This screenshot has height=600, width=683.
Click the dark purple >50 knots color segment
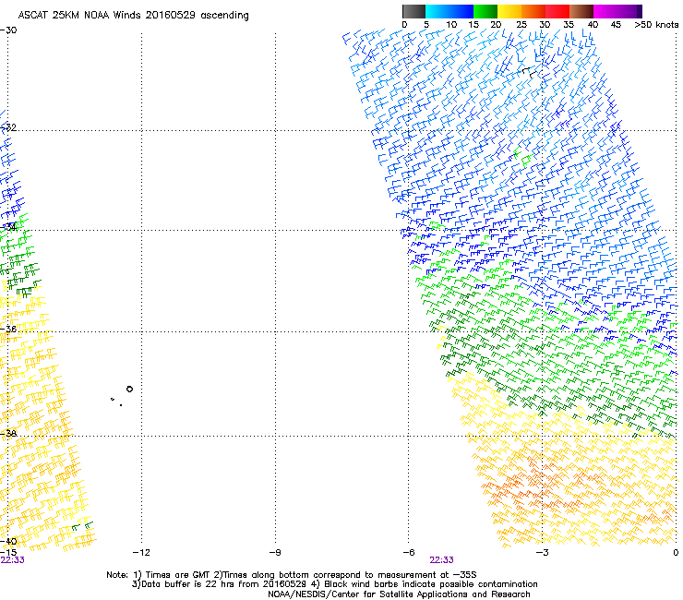pos(639,11)
